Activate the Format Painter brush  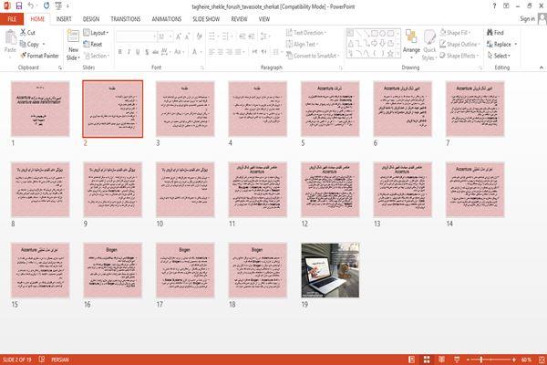39,56
